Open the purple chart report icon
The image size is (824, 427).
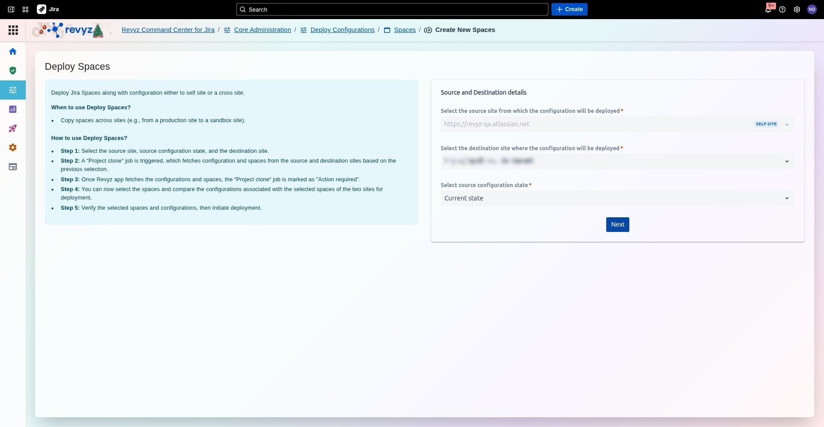[x=13, y=109]
